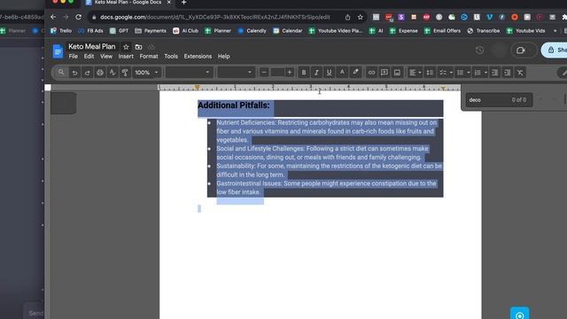Viewport: 567px width, 319px height.
Task: Expand the numbered list options arrow
Action: coord(485,73)
